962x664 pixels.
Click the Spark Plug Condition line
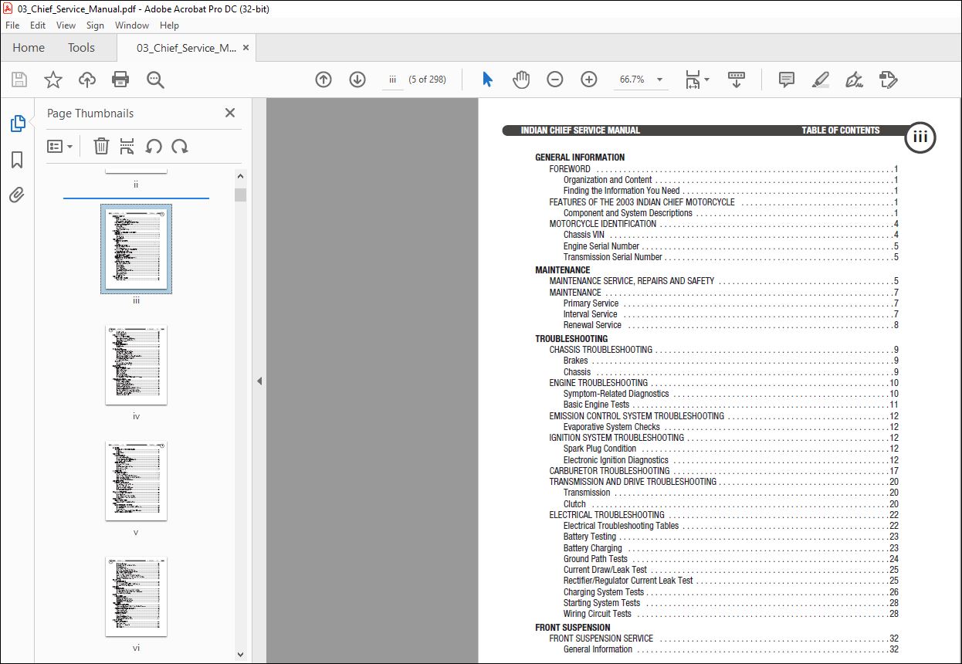click(x=730, y=449)
